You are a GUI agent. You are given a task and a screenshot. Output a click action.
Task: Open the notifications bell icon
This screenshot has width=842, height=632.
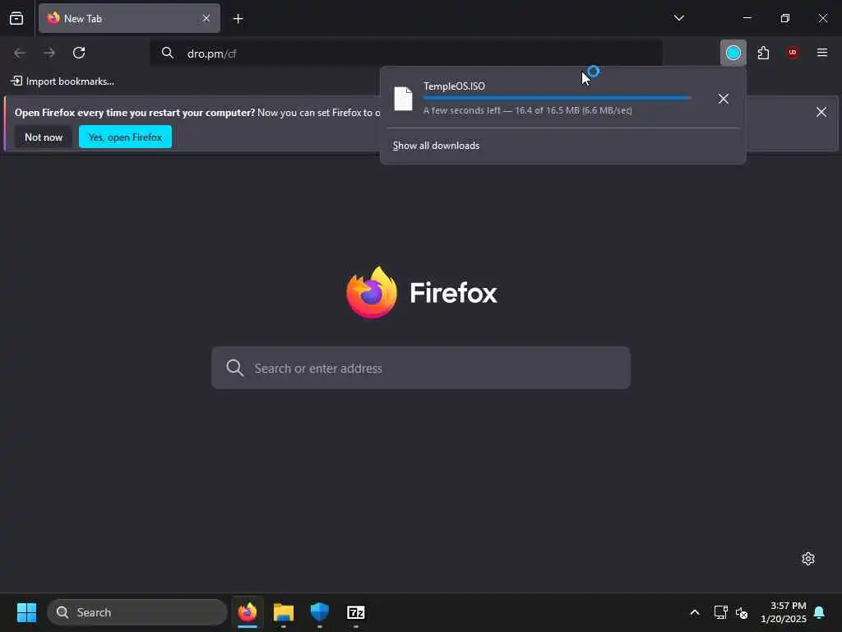819,612
